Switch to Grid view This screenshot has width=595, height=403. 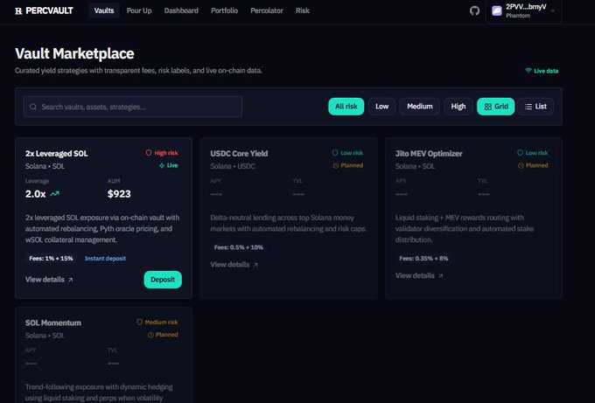(x=495, y=107)
